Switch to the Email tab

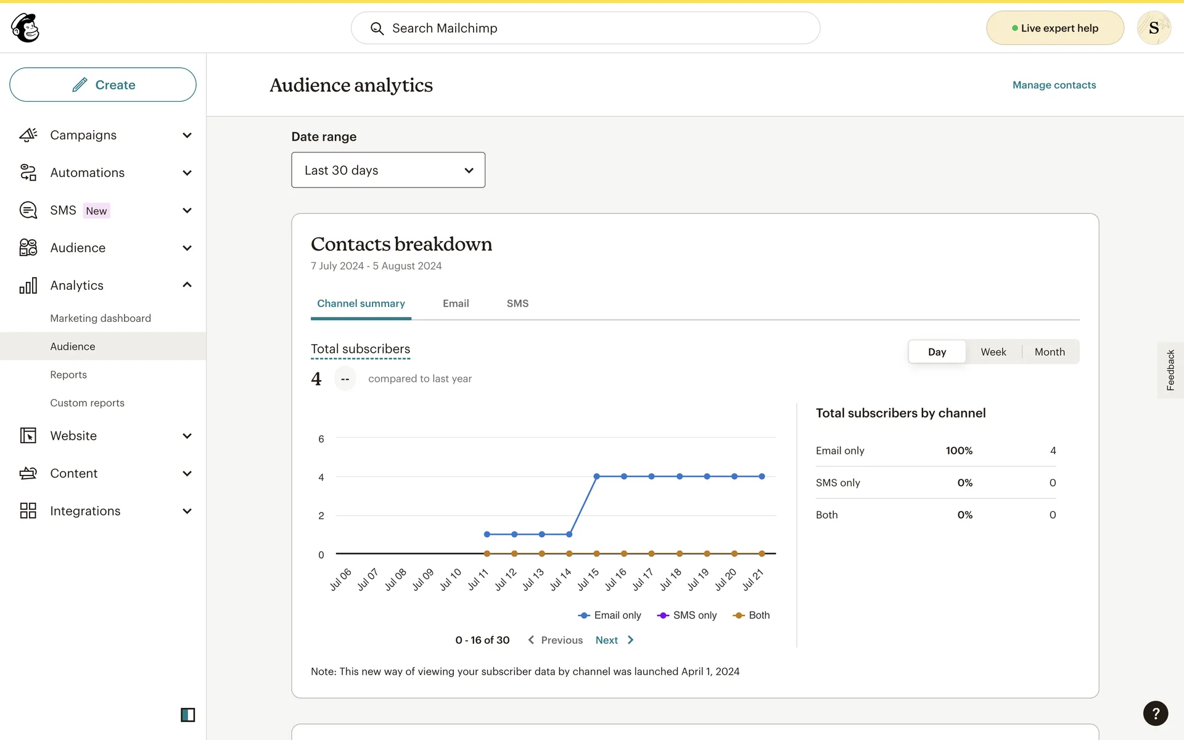(x=456, y=303)
